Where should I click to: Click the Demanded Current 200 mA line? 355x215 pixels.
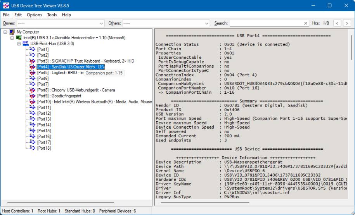197,136
